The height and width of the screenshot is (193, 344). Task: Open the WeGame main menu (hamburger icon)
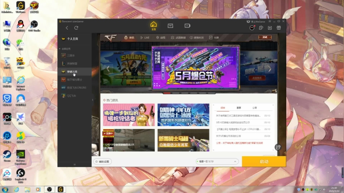click(x=269, y=21)
